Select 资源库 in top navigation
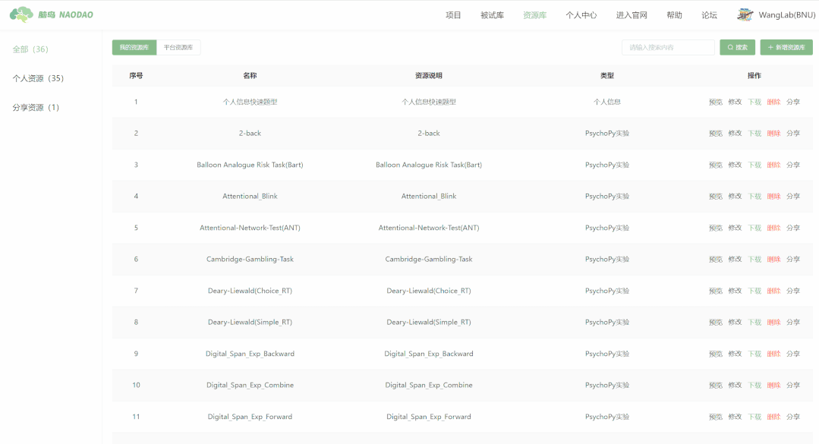The width and height of the screenshot is (819, 444). pos(535,15)
